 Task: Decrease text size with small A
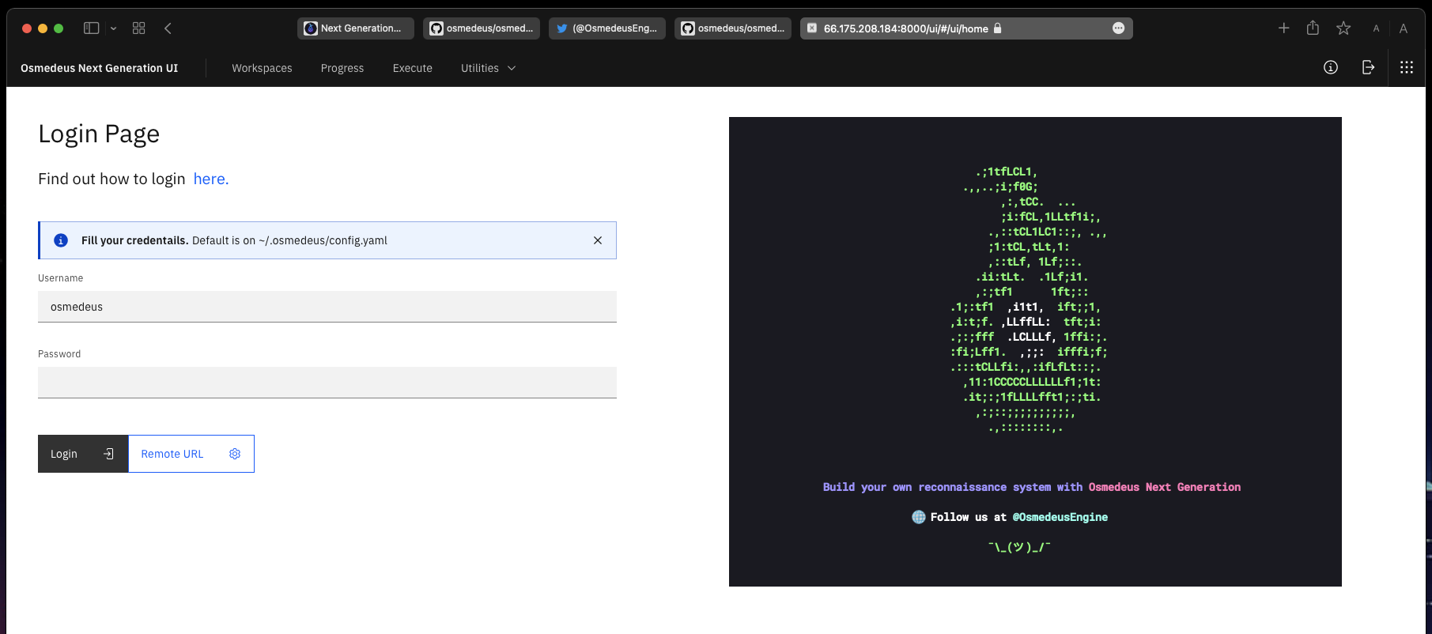point(1376,28)
